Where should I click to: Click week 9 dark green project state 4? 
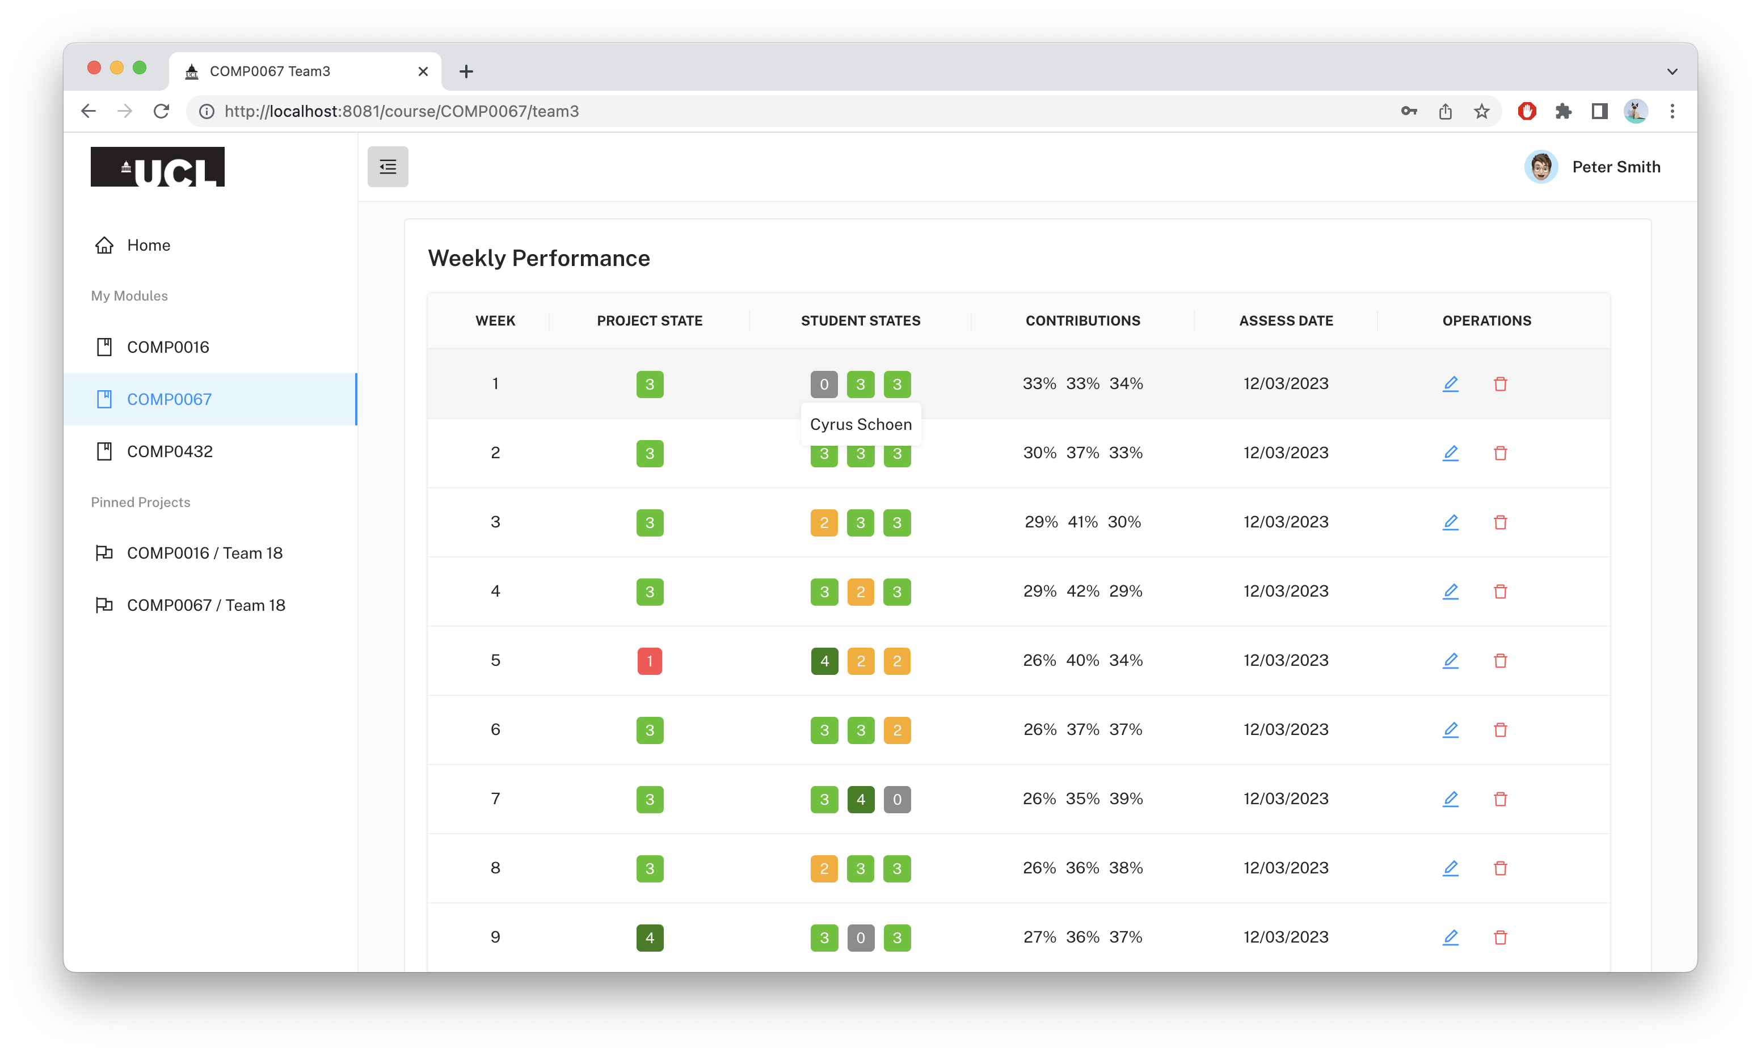point(649,937)
